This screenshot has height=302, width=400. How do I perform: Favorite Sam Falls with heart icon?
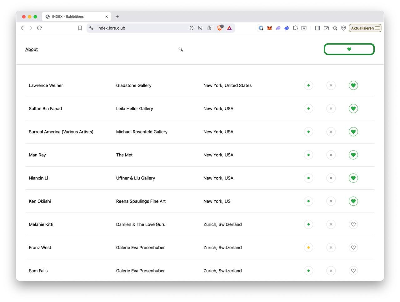[353, 271]
